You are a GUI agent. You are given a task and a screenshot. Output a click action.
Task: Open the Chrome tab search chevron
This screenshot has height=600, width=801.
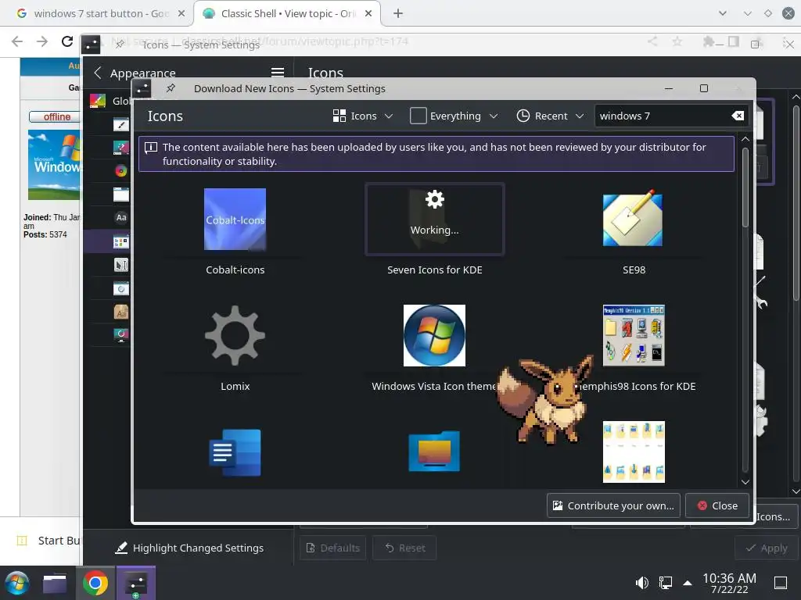coord(722,14)
